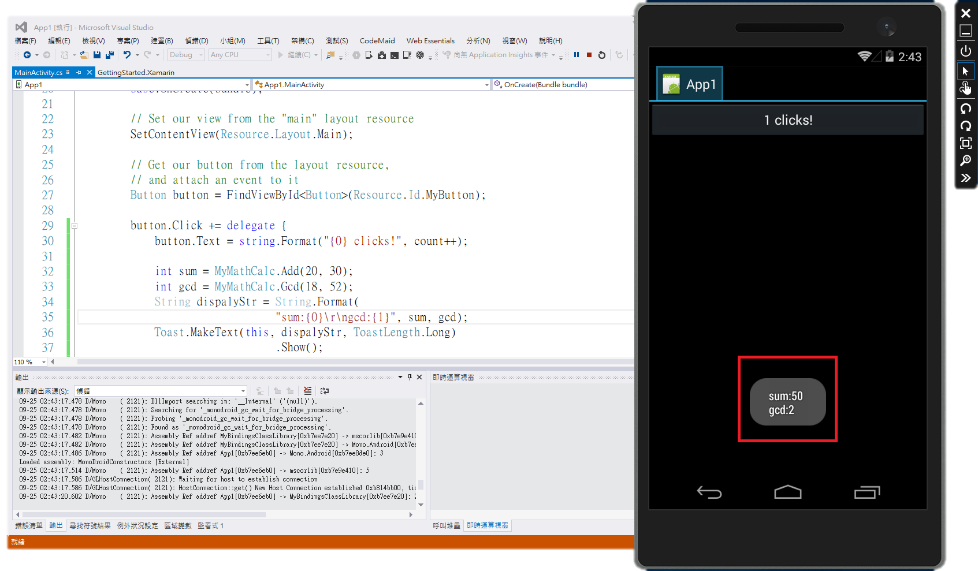
Task: Open the Tools menu 工具(T)
Action: pyautogui.click(x=268, y=41)
